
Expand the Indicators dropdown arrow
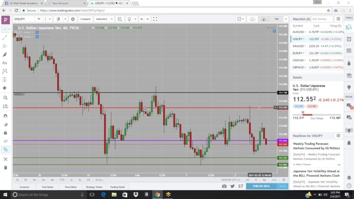112,19
